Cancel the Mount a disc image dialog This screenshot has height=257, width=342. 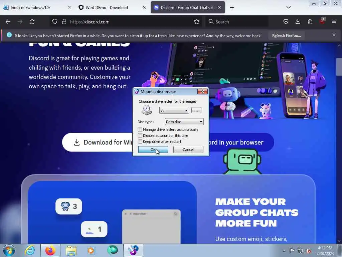point(188,150)
